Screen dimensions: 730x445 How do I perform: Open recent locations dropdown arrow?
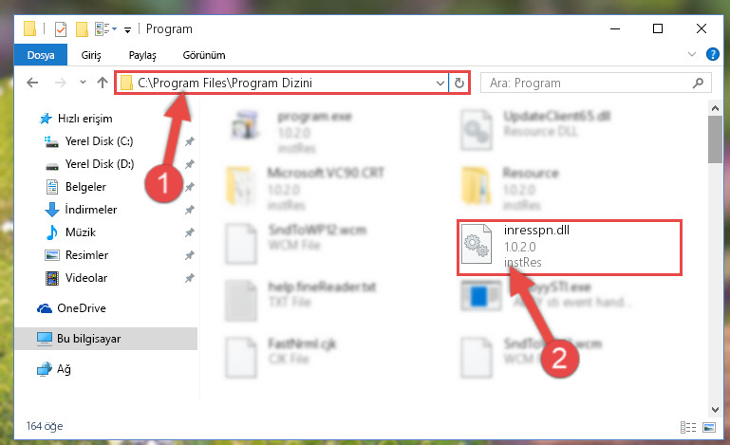click(83, 83)
